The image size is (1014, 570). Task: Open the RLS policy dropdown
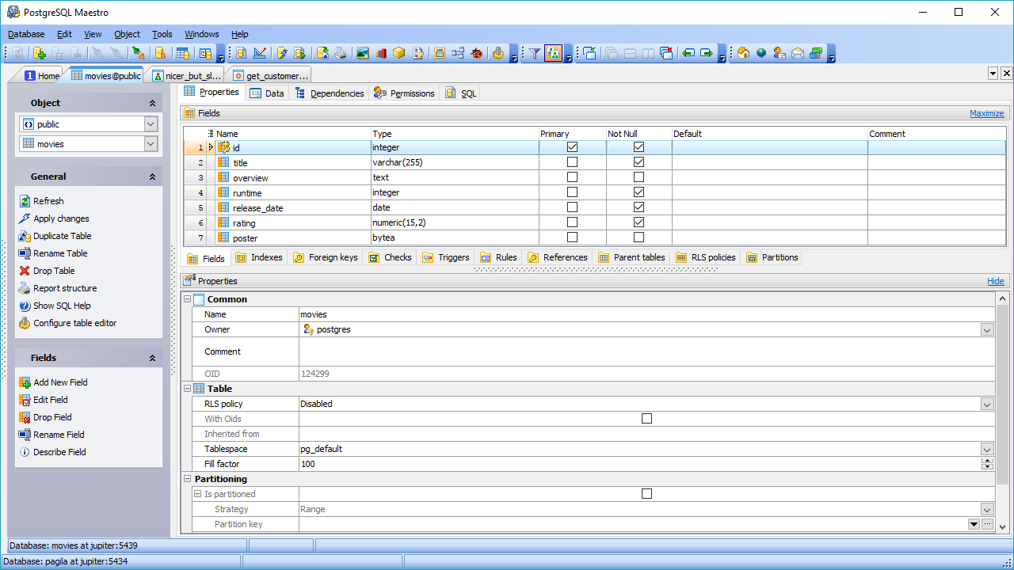tap(987, 404)
